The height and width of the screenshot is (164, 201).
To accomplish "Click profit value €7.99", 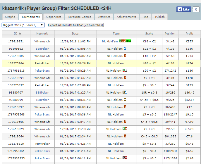I will (x=189, y=122).
